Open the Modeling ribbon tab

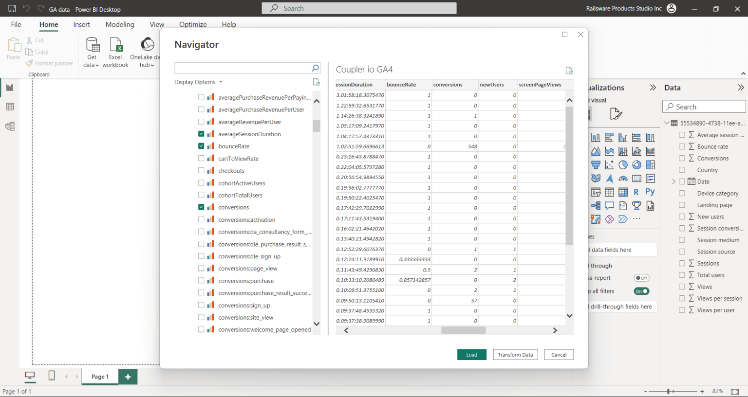(x=120, y=24)
